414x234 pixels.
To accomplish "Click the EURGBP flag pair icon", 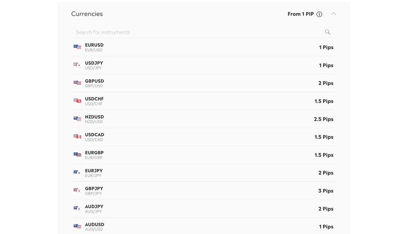I will [77, 154].
